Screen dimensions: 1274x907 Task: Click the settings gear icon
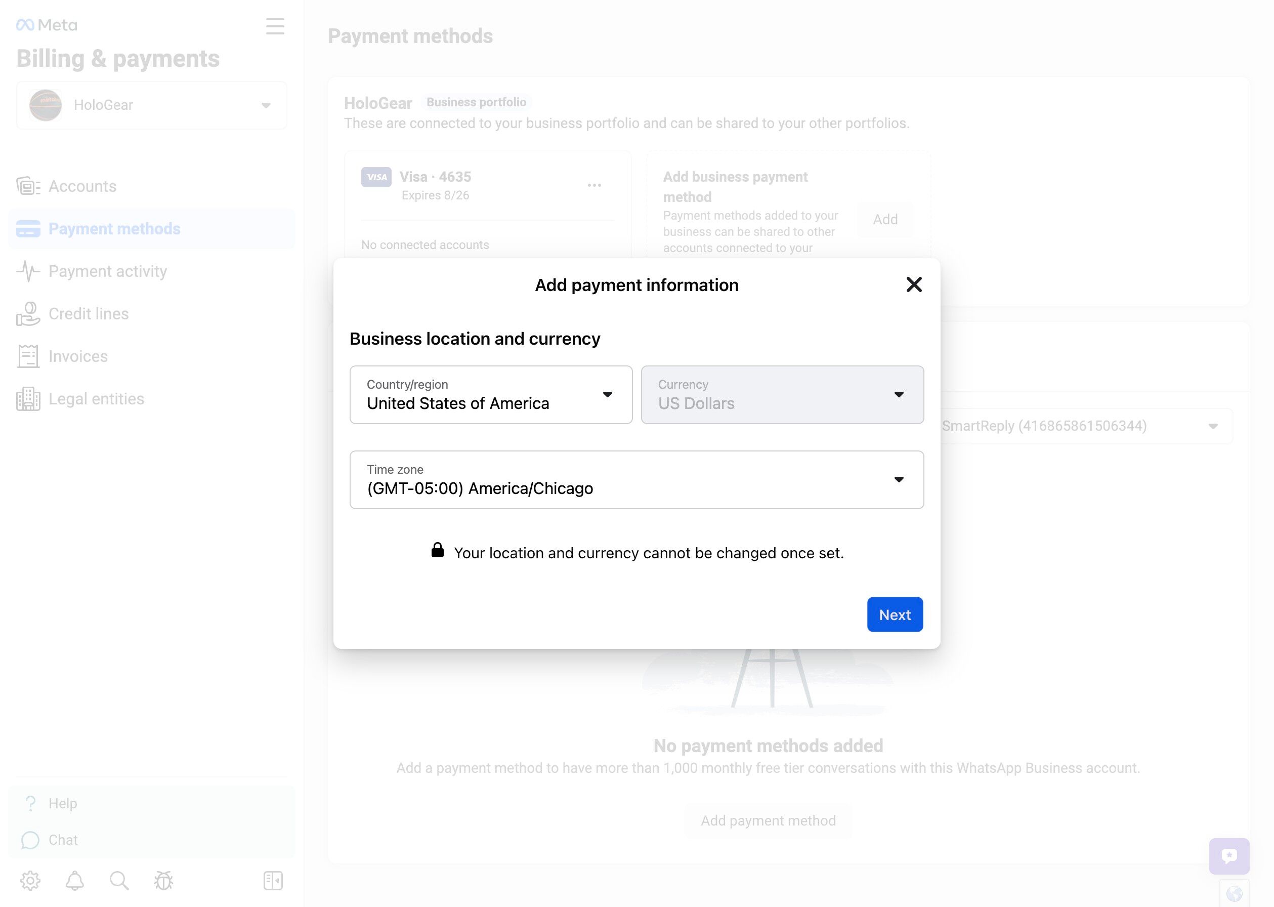[x=30, y=881]
